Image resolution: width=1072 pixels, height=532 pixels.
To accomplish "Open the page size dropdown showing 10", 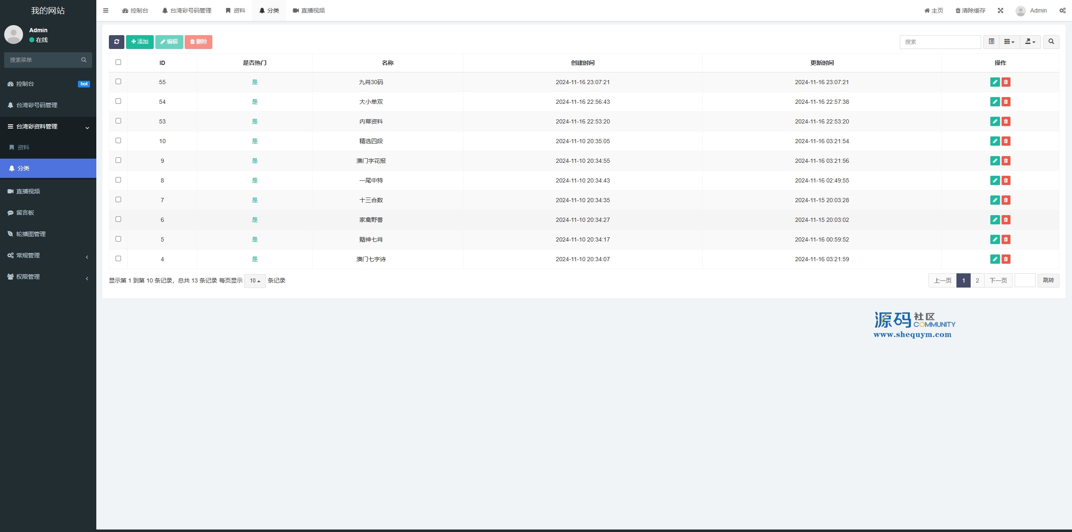I will [x=255, y=281].
